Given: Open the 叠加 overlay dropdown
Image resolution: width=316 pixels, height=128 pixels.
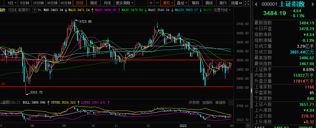Looking at the screenshot, I should [182, 3].
